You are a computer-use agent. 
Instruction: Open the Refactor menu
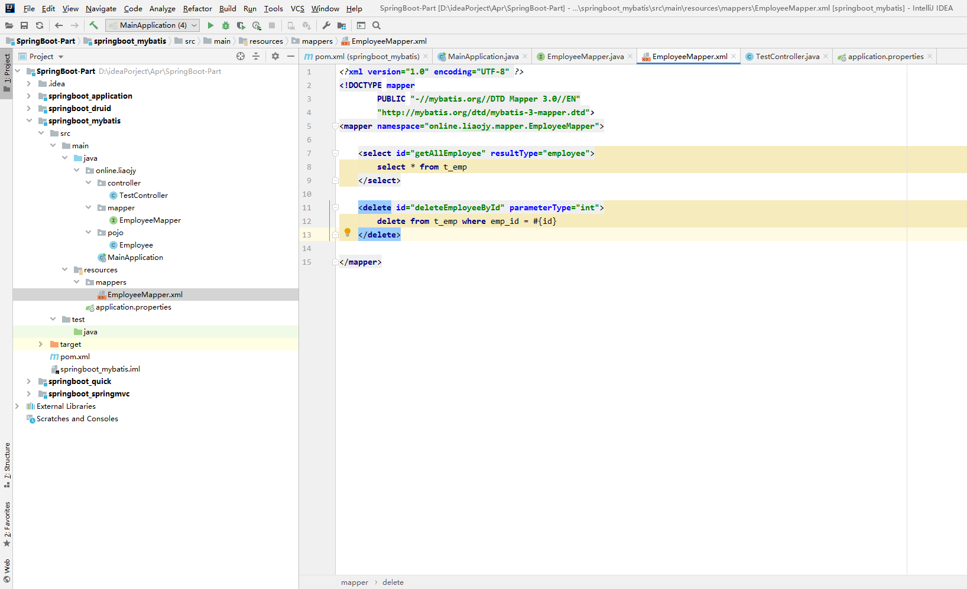[197, 9]
